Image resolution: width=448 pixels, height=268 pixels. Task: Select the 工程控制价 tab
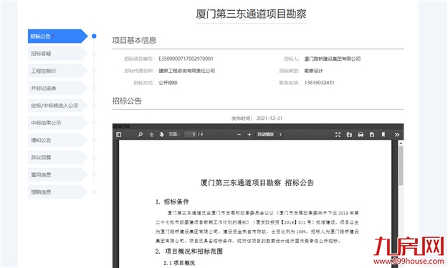tap(57, 71)
